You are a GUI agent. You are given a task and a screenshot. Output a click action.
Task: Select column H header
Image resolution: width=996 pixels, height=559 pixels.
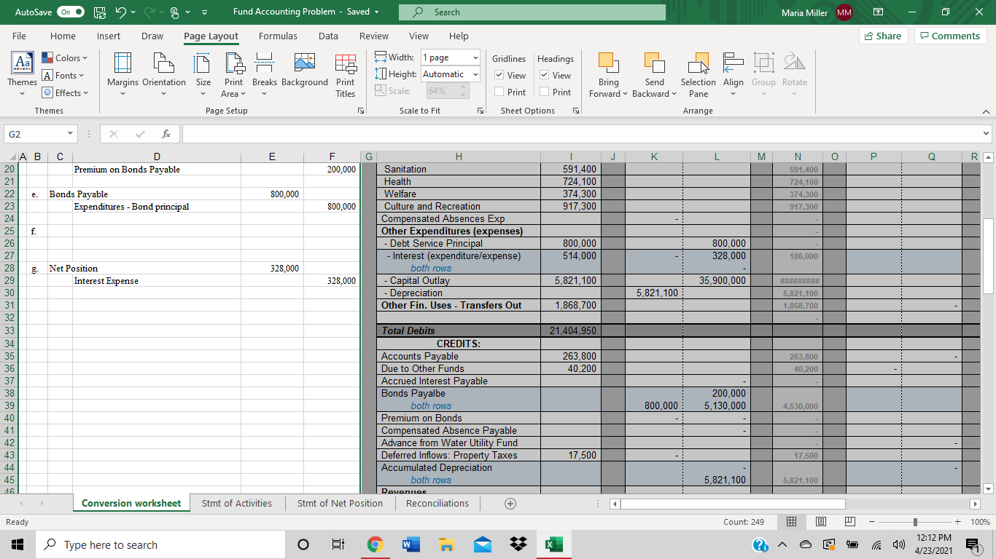459,156
